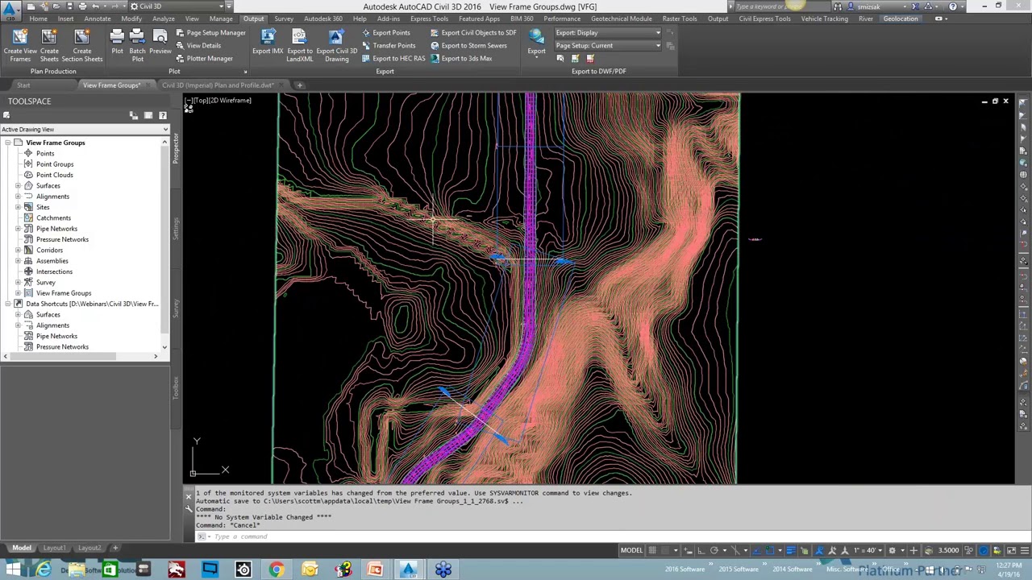Select the Prospector vertical tab in Toolspace

tap(176, 147)
